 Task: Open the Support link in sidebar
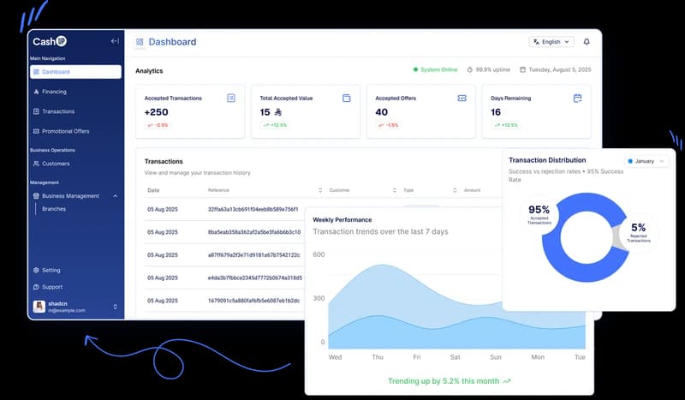pyautogui.click(x=52, y=287)
